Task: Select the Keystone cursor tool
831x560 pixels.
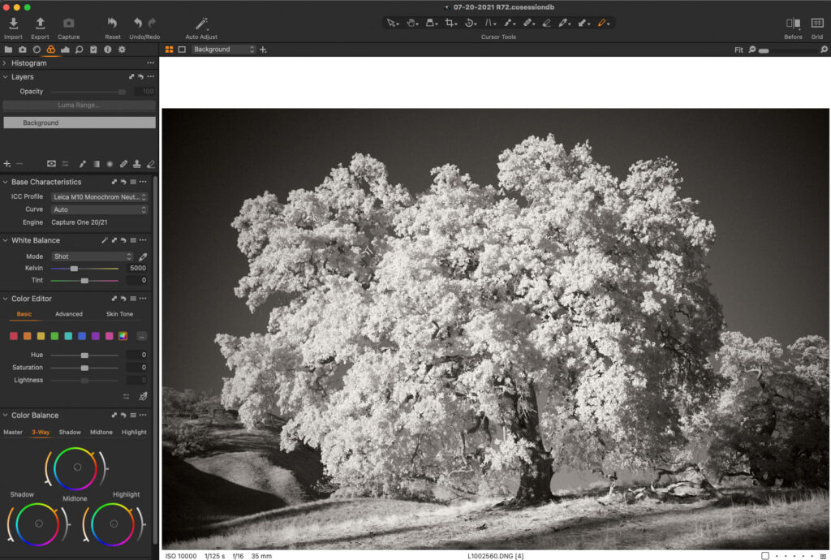Action: [489, 23]
